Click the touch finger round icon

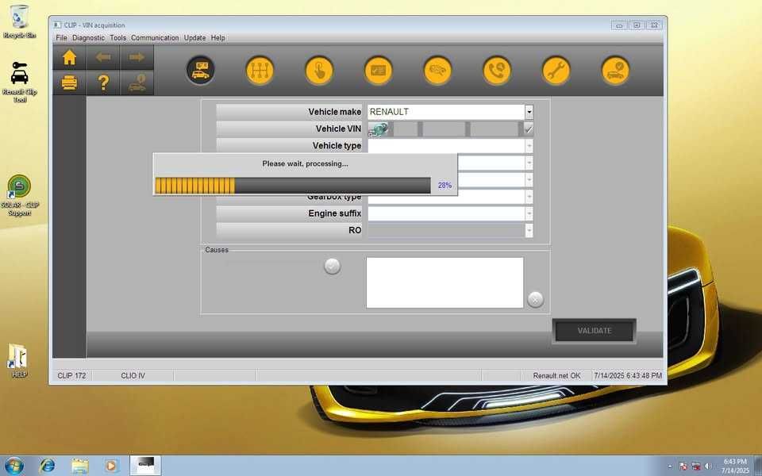(319, 71)
